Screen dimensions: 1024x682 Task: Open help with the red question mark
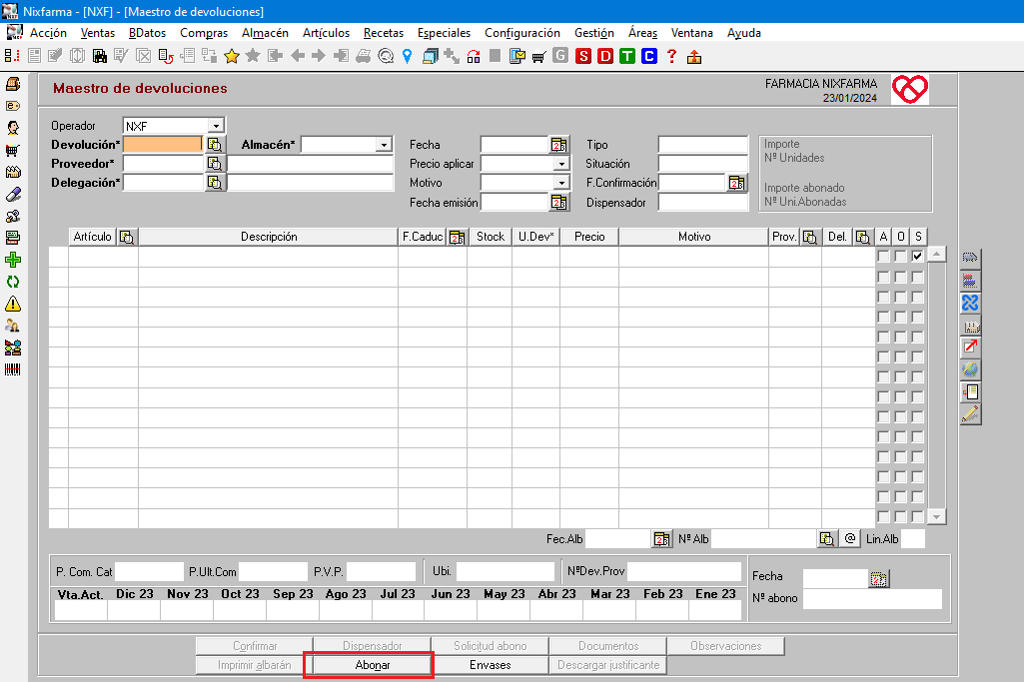[x=671, y=56]
